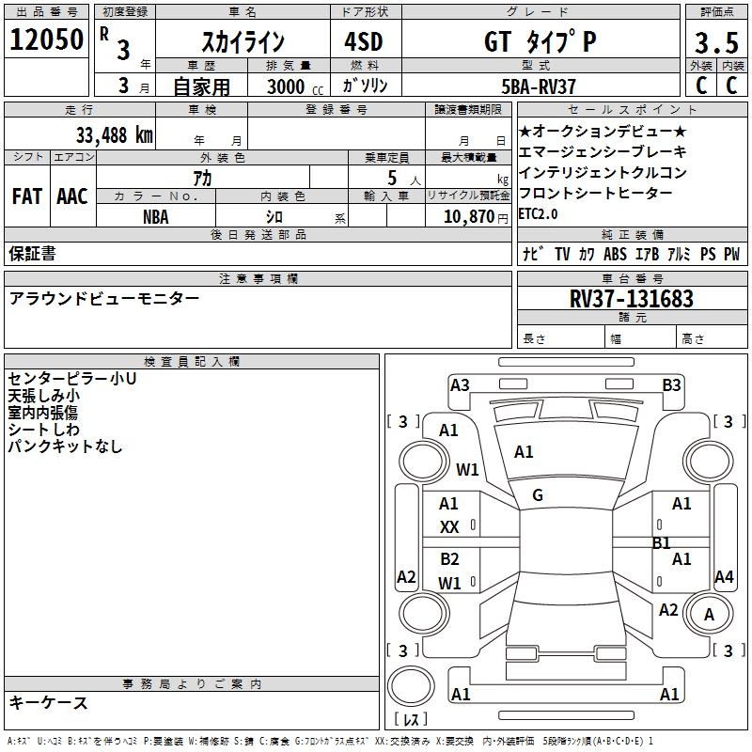The width and height of the screenshot is (752, 752).
Task: Click the note アラウンドビューモニター
Action: 104,299
